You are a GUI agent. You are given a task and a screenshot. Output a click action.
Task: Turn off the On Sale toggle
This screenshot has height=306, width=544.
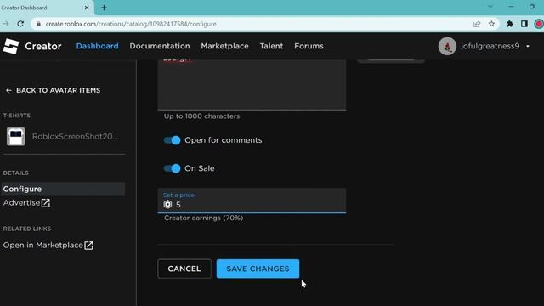click(x=172, y=168)
